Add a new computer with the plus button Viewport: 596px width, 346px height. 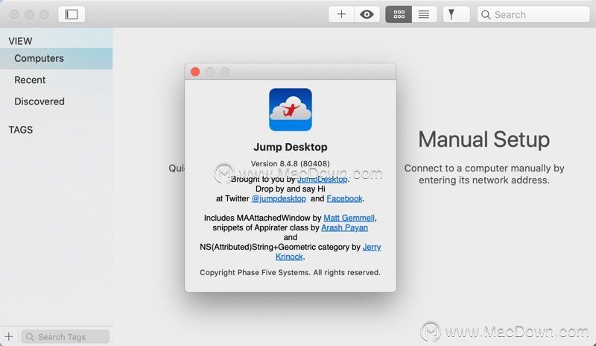[341, 14]
